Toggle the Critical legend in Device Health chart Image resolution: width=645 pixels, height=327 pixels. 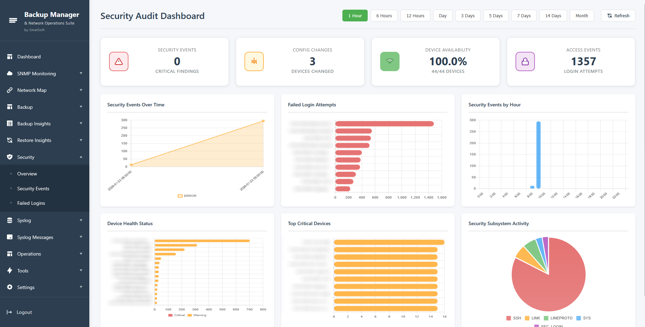(x=177, y=315)
